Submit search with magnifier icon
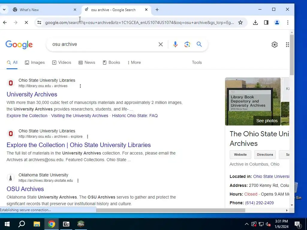The height and width of the screenshot is (230, 307). click(x=199, y=44)
